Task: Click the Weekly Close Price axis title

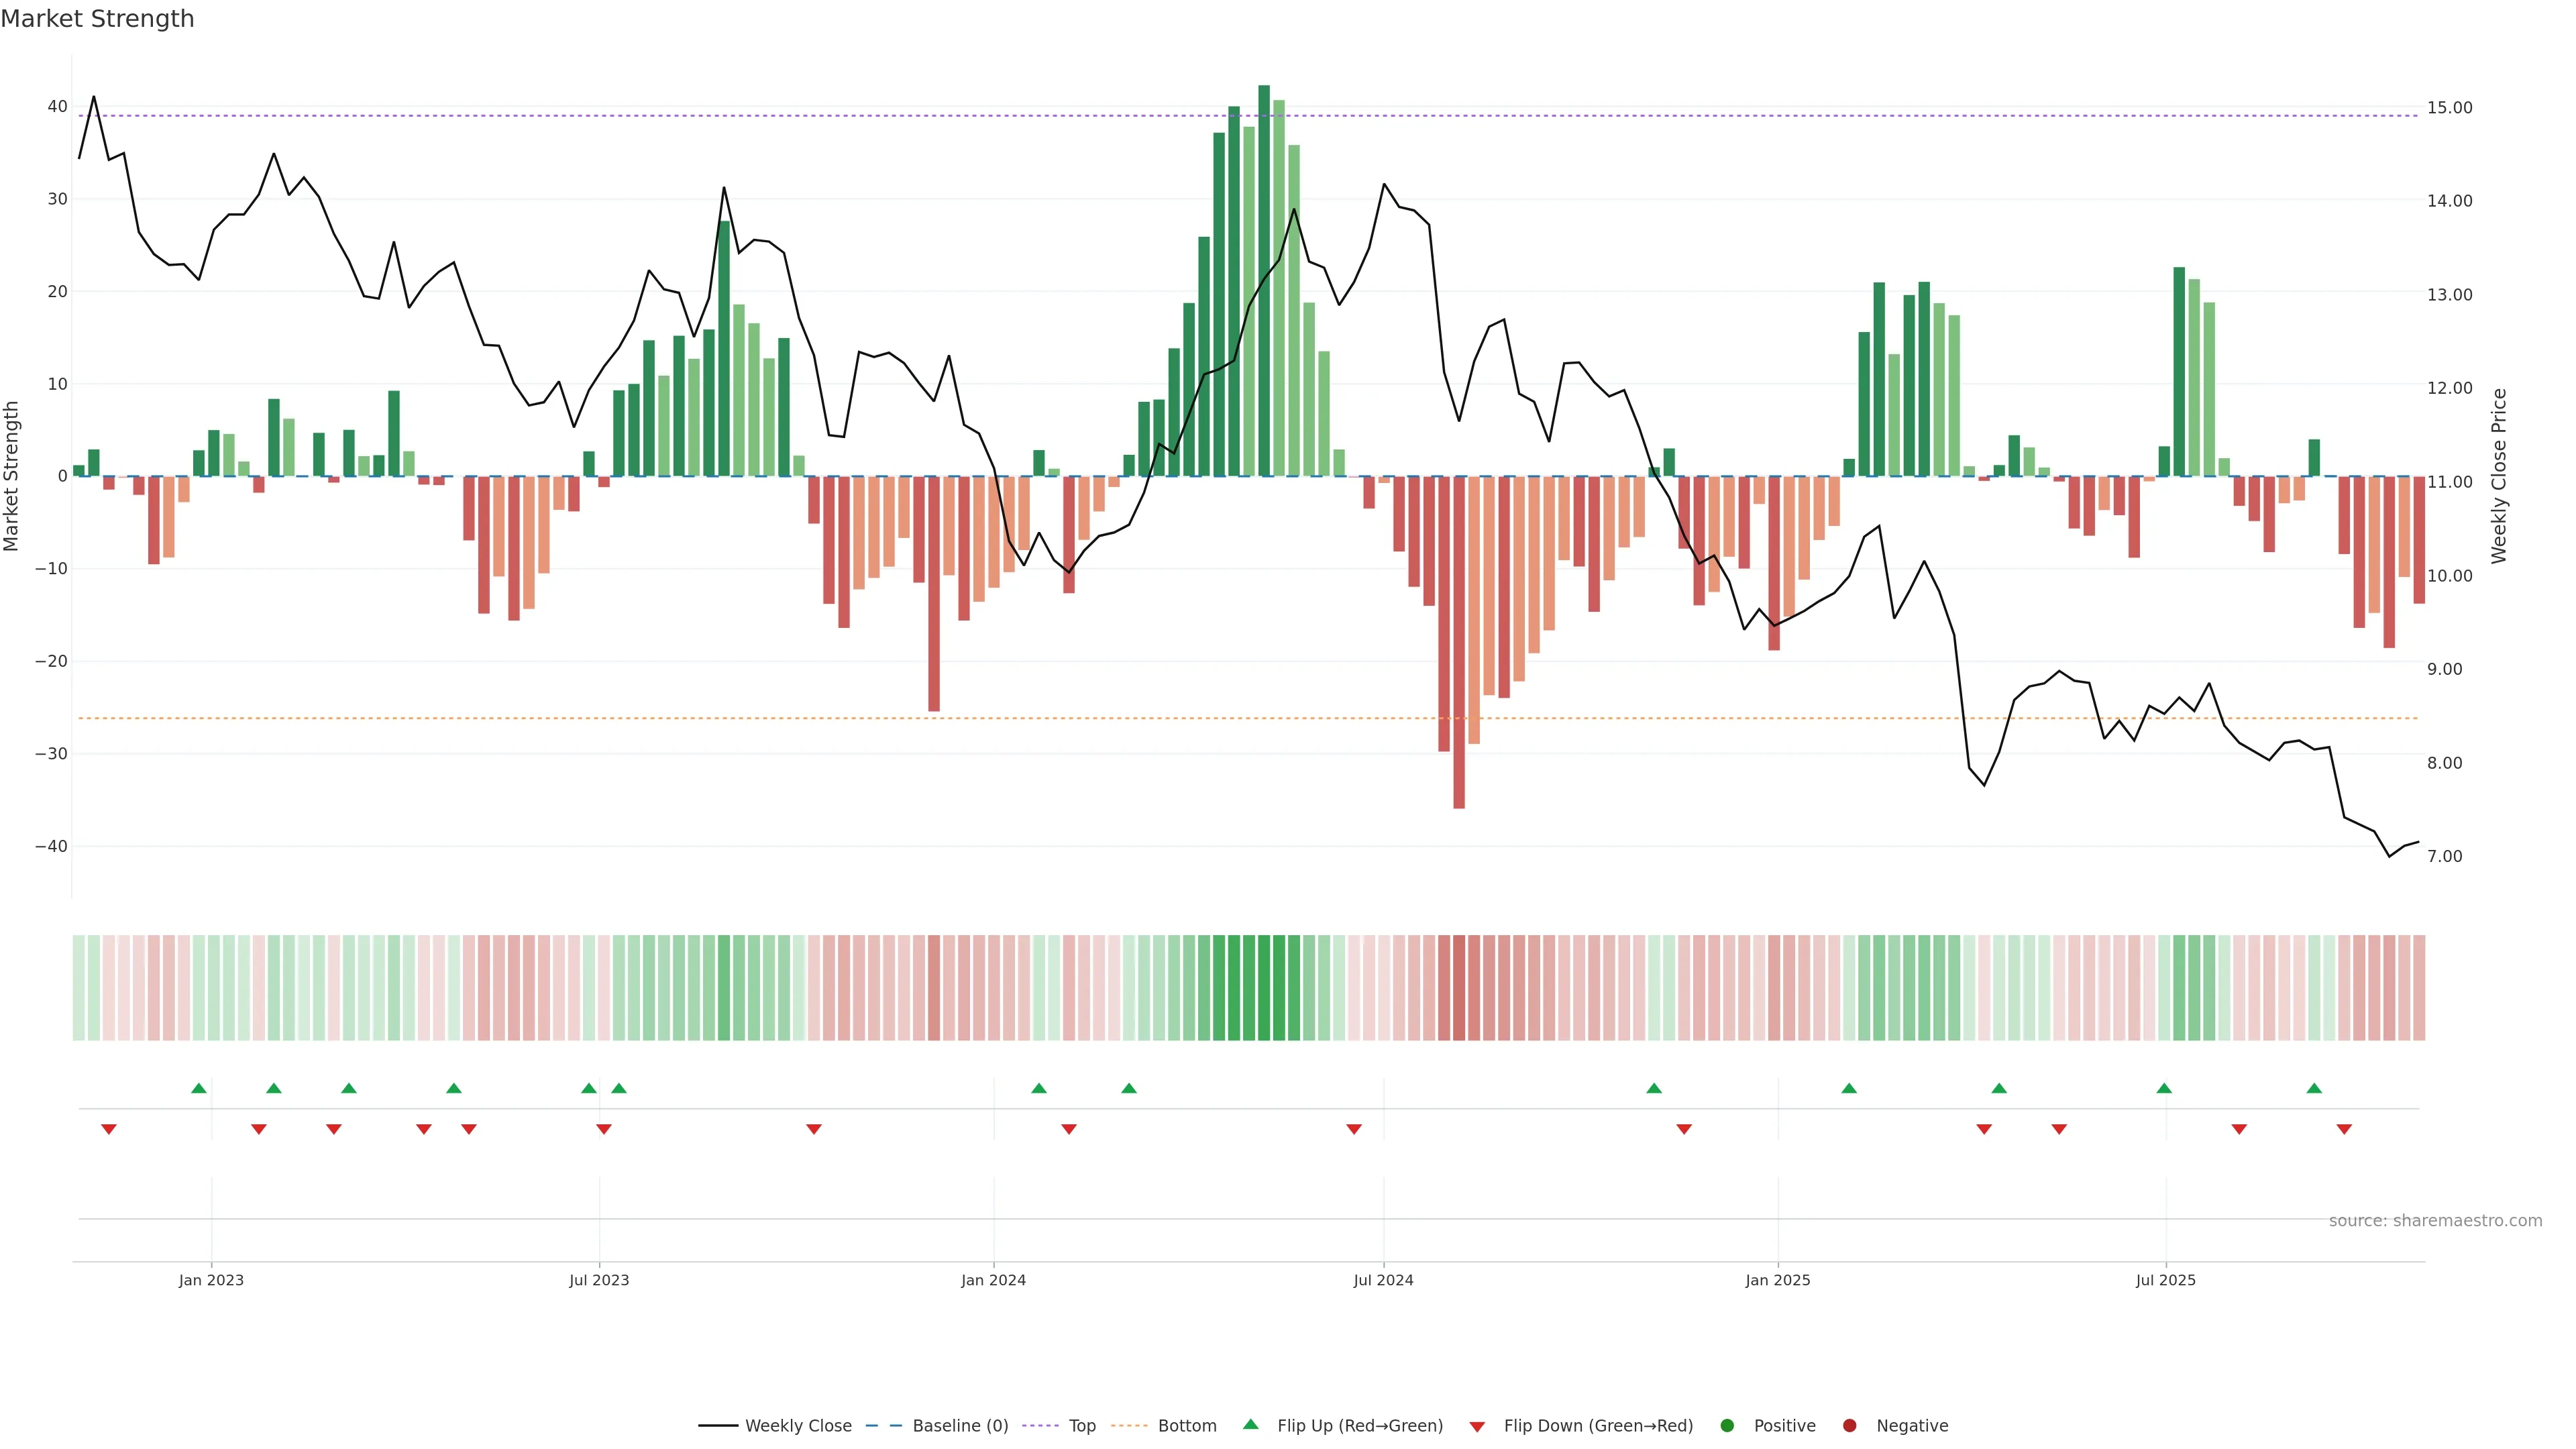Action: point(2499,476)
